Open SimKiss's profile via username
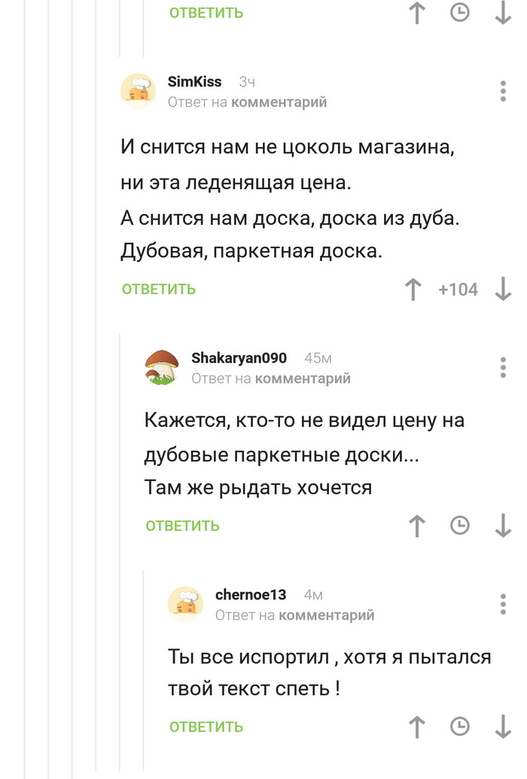The image size is (527, 779). [x=194, y=82]
